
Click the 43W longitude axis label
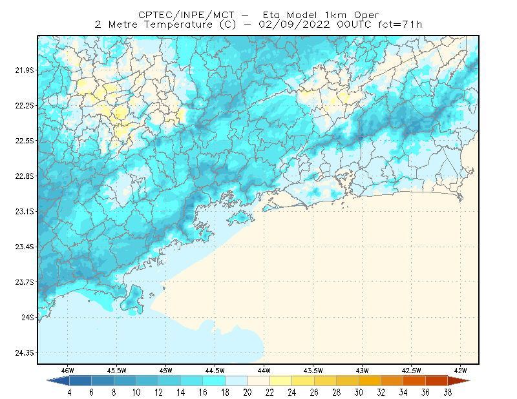pyautogui.click(x=362, y=371)
